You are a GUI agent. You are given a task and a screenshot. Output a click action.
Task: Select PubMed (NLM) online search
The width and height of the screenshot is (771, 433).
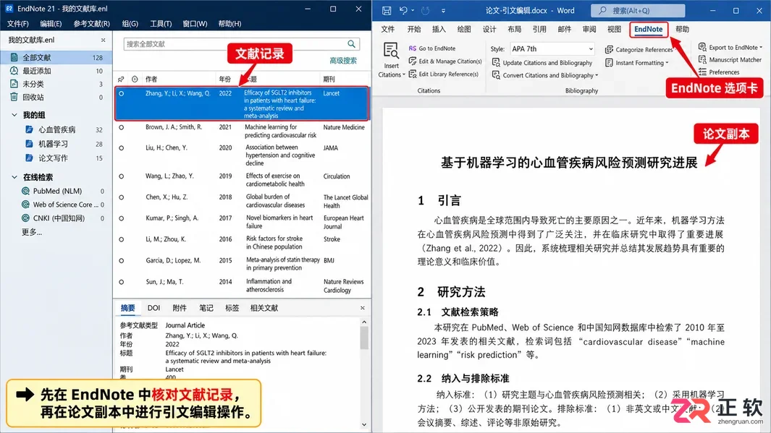point(57,191)
